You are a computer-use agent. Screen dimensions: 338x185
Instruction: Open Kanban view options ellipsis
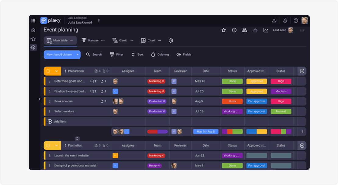(x=103, y=41)
